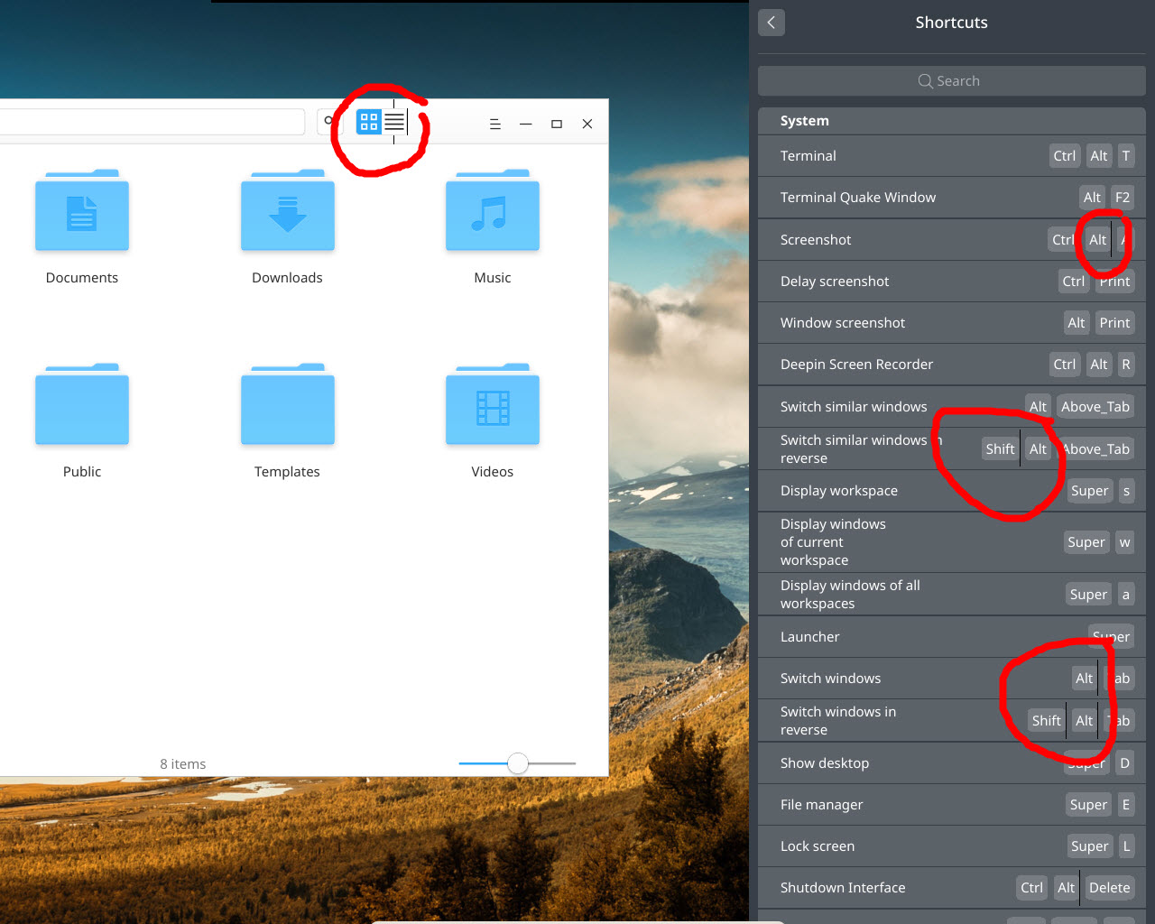Switch file manager to icon grid view
The height and width of the screenshot is (924, 1155).
pos(369,122)
